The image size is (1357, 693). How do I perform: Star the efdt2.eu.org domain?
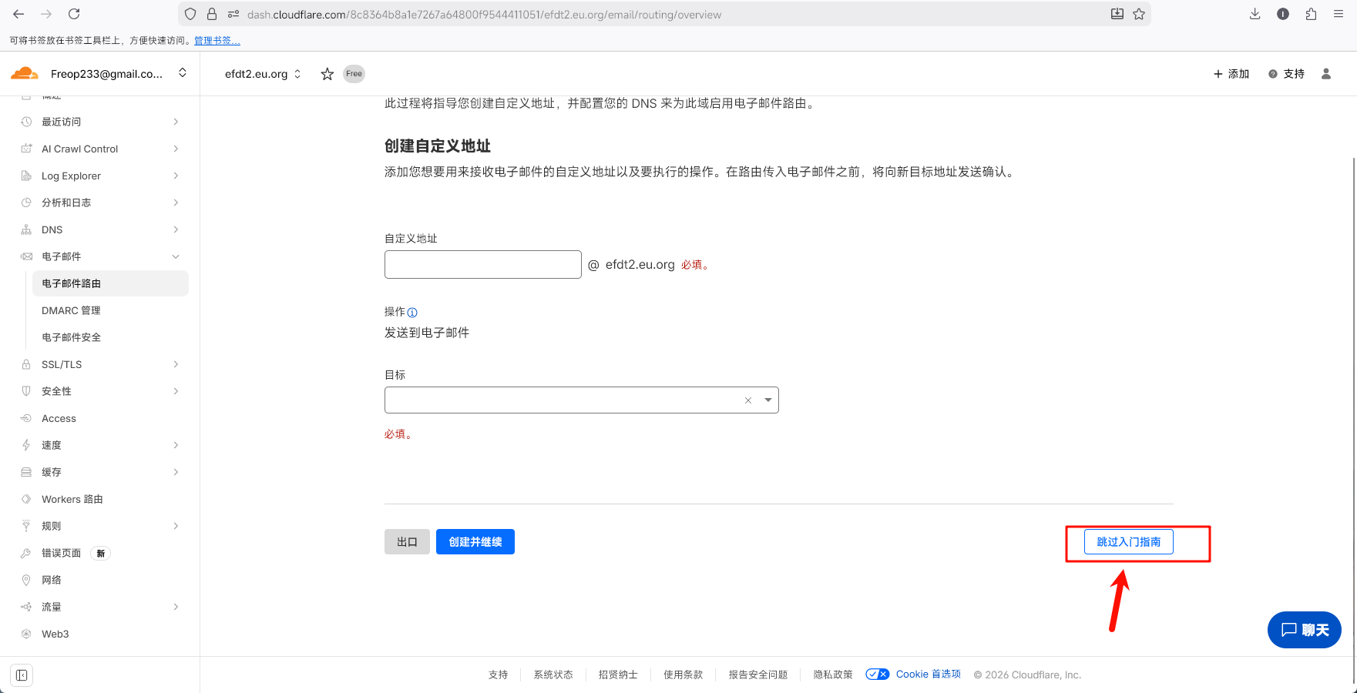[x=327, y=74]
